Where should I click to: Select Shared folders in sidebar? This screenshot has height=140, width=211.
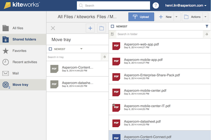23,40
